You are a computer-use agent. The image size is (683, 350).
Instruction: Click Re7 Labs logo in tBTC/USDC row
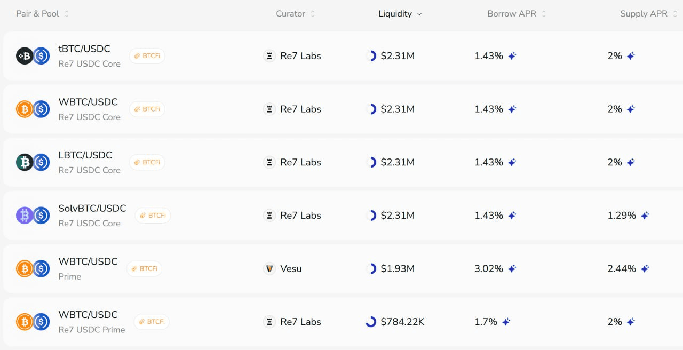click(x=270, y=56)
